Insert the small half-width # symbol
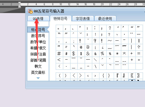Image resolution: width=145 pixels, height=107 pixels. (67, 53)
